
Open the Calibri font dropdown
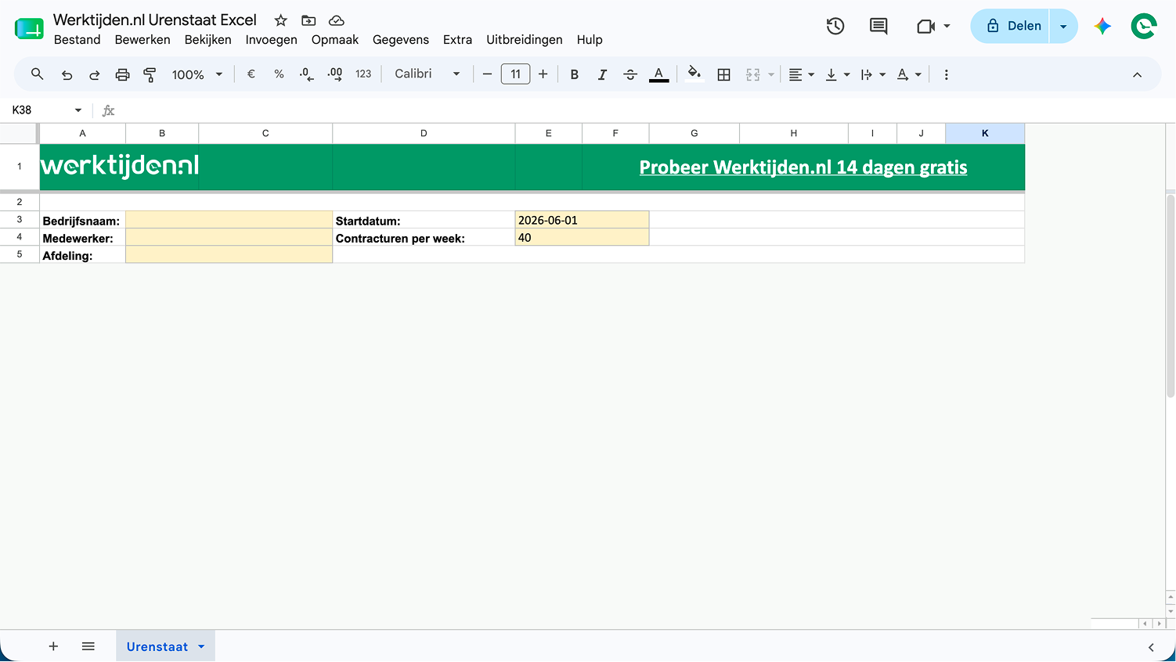coord(427,74)
